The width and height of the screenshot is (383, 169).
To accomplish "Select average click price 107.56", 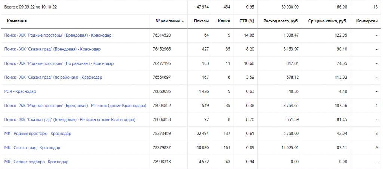I will (x=341, y=106).
